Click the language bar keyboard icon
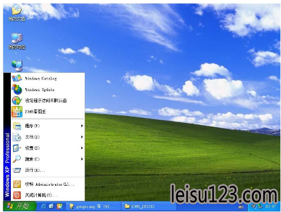The width and height of the screenshot is (281, 212). [241, 207]
